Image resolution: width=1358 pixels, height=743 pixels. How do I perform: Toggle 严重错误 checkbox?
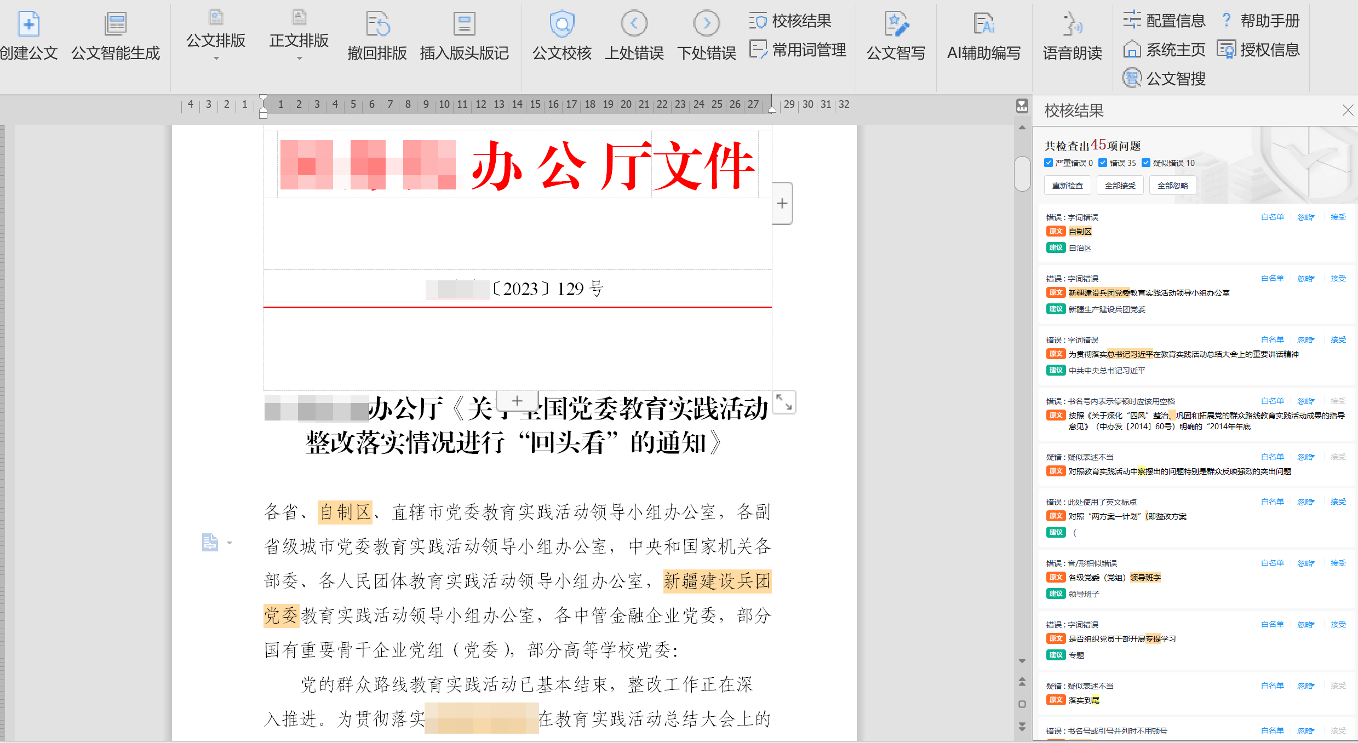pos(1048,163)
